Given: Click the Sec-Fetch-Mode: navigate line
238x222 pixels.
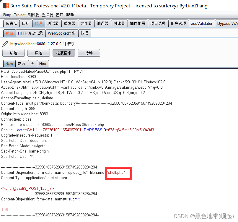Looking at the screenshot, I should point(23,146).
